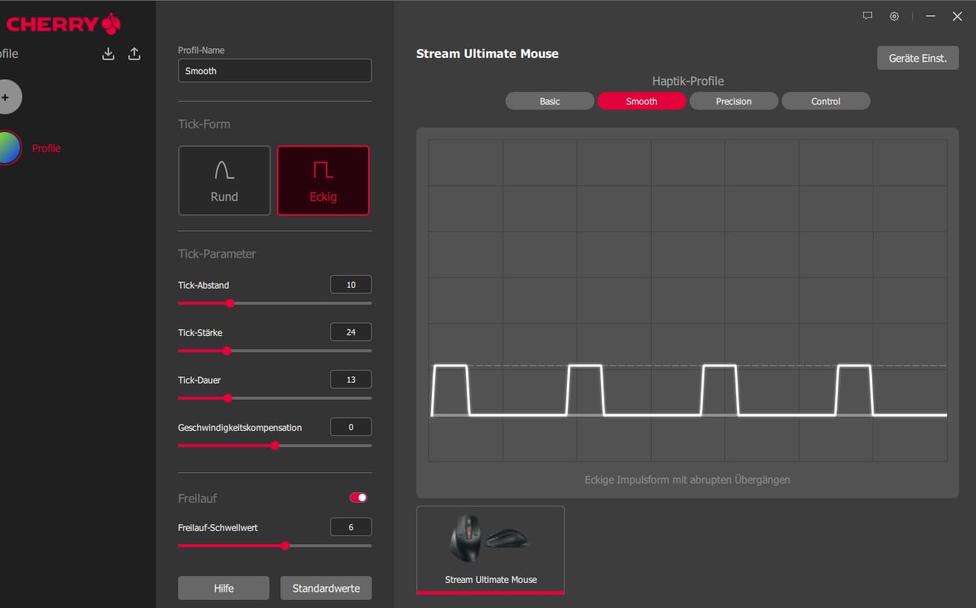Viewport: 976px width, 608px height.
Task: Click the Tick-Dauer label
Action: [x=200, y=380]
